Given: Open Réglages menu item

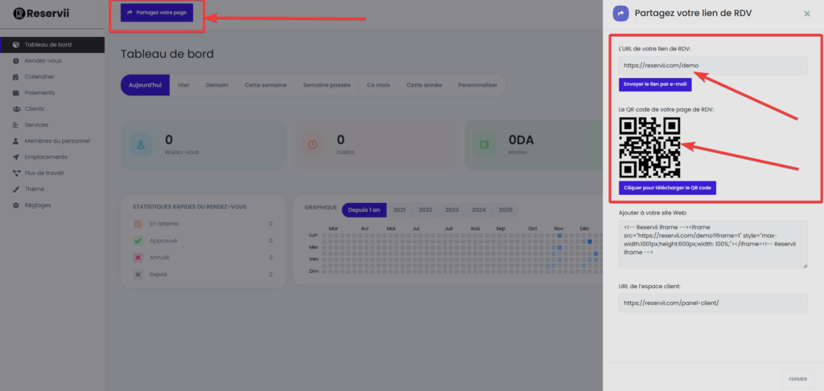Looking at the screenshot, I should (x=52, y=206).
